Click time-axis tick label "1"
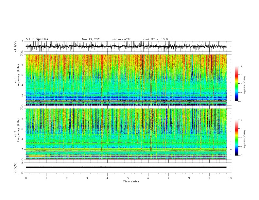Screen dimensions: 259x200 [x=46, y=178]
